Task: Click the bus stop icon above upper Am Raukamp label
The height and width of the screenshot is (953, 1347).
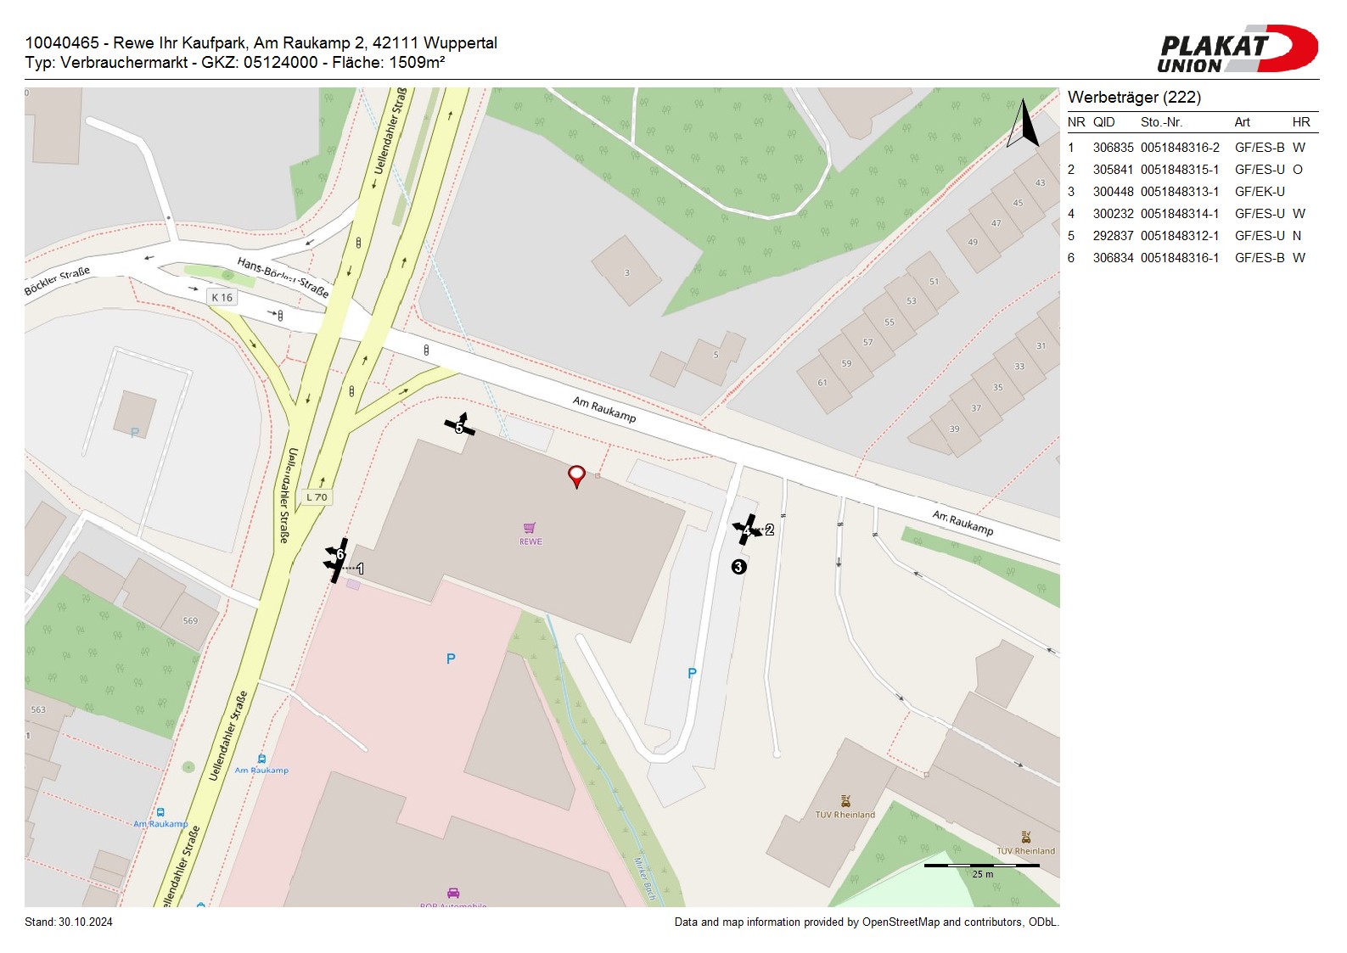Action: [x=261, y=760]
